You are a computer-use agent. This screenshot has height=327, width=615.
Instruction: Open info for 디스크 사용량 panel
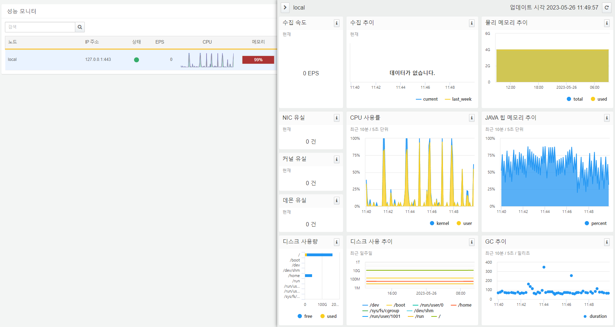(337, 242)
